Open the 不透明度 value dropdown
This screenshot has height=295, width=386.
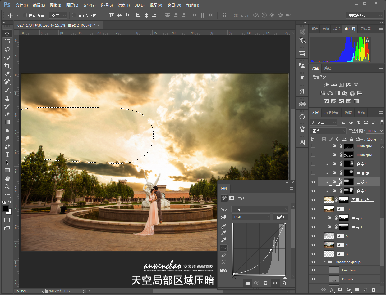click(x=382, y=131)
